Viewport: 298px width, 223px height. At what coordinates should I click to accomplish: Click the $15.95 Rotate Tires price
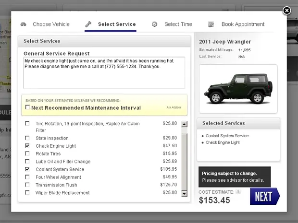click(x=170, y=153)
